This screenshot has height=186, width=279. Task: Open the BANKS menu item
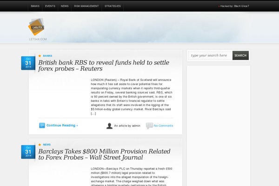(x=35, y=6)
